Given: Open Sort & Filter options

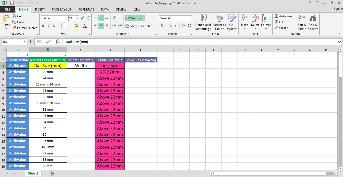Looking at the screenshot, I should (302, 22).
